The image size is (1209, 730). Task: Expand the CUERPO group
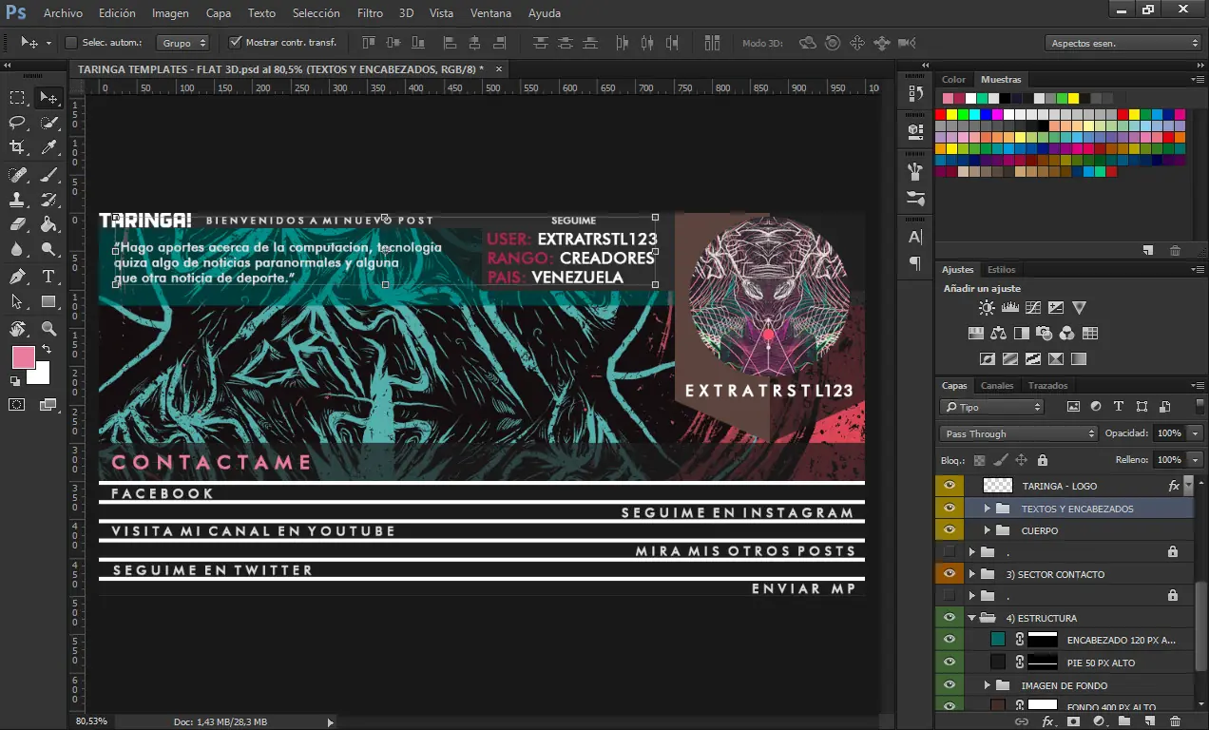[987, 530]
